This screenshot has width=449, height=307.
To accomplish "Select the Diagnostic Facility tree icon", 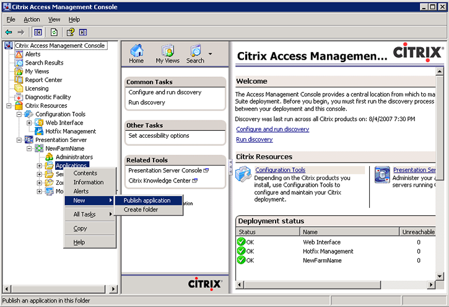I will tap(19, 97).
